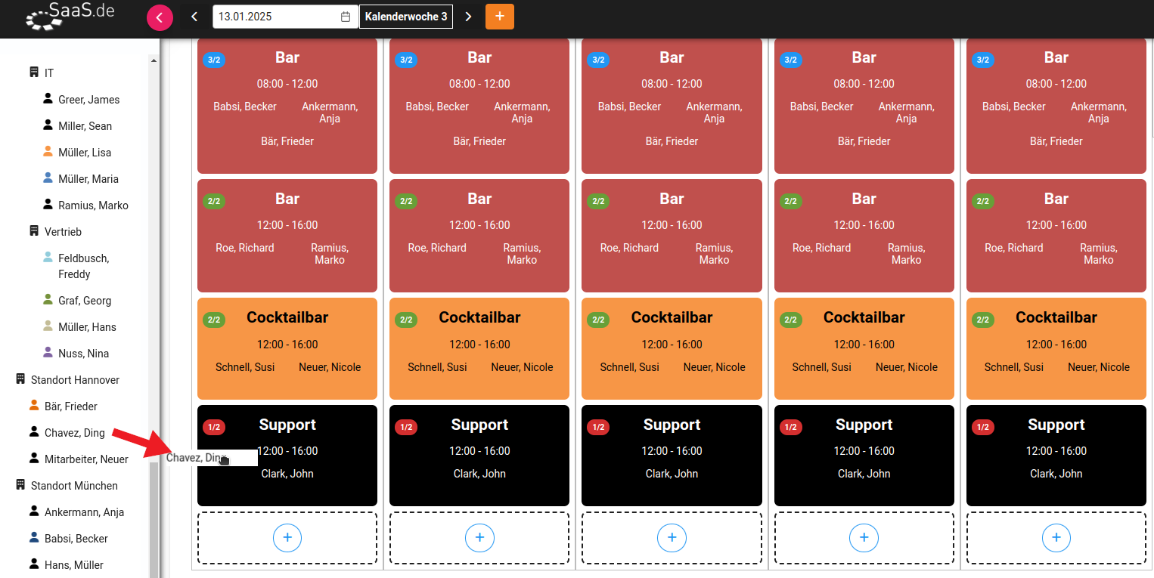The height and width of the screenshot is (578, 1154).
Task: Click orange person icon for Bär, Frieder
Action: tap(34, 406)
